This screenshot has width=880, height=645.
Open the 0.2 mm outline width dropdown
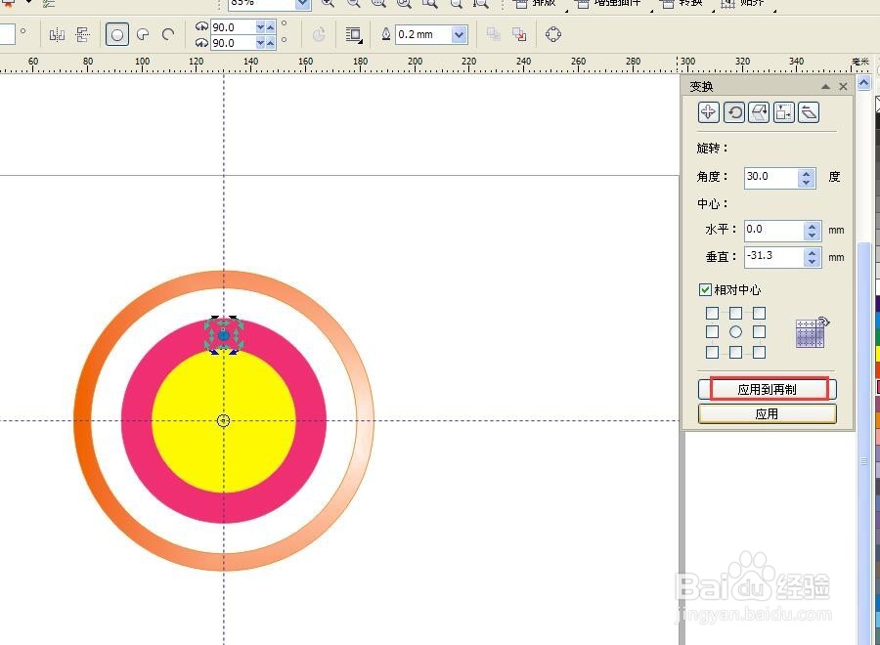pyautogui.click(x=460, y=35)
